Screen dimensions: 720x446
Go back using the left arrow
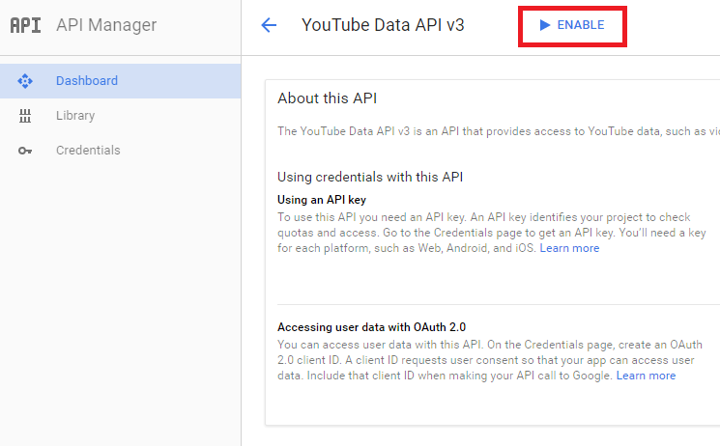tap(269, 25)
